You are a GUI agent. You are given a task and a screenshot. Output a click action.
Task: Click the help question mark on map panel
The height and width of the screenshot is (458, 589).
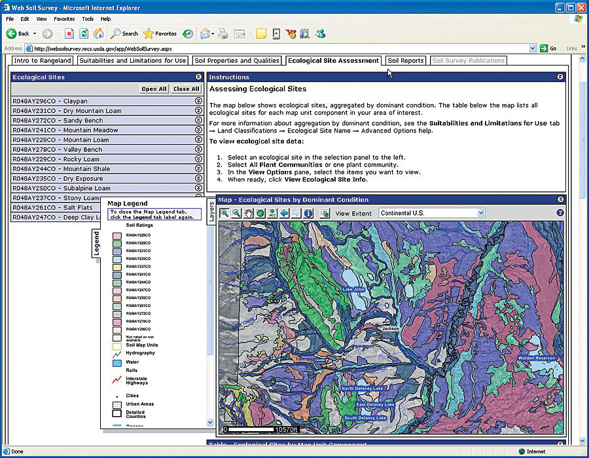click(560, 213)
